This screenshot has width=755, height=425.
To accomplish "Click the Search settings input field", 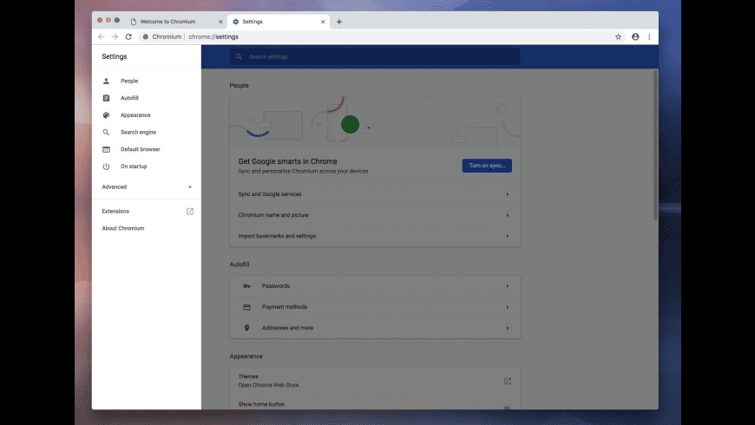I will tap(375, 56).
